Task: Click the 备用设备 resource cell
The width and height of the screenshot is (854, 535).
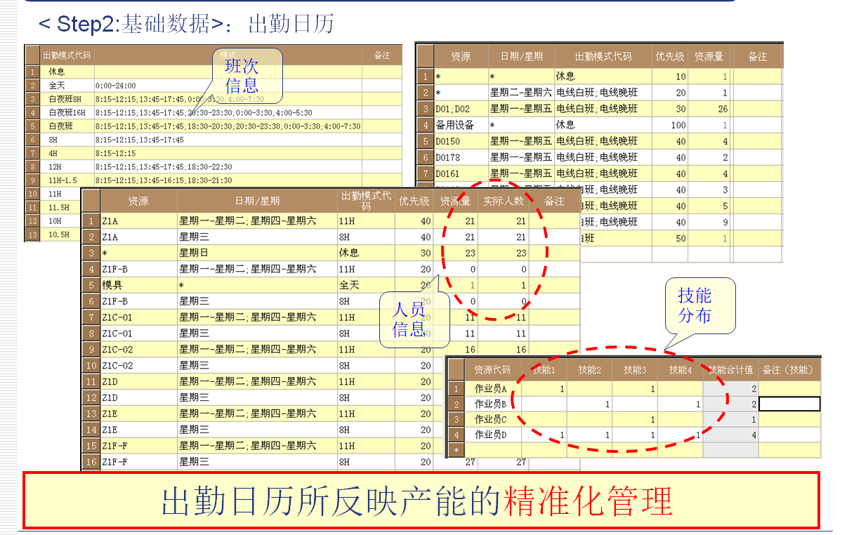Action: click(x=455, y=125)
